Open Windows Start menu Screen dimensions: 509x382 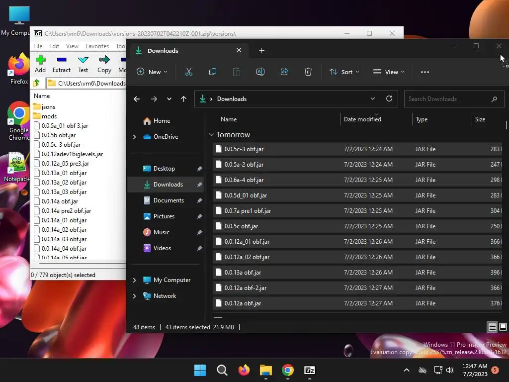(x=200, y=370)
